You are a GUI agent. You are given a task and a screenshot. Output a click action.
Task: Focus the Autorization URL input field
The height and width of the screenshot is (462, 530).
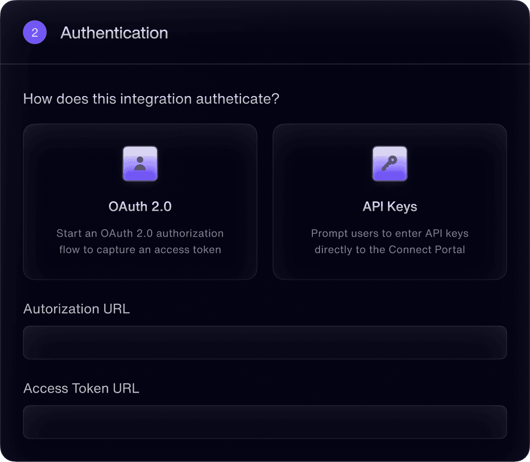pos(265,342)
